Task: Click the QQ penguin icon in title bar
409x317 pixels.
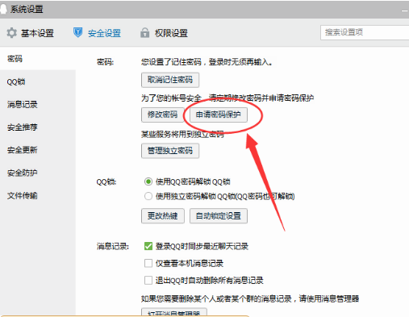Action: (3, 9)
